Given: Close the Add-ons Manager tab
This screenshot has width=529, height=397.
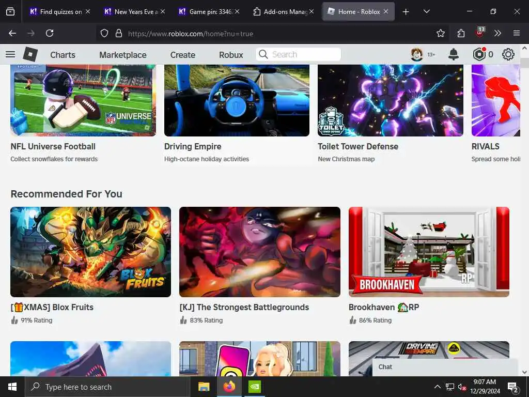Looking at the screenshot, I should 312,11.
